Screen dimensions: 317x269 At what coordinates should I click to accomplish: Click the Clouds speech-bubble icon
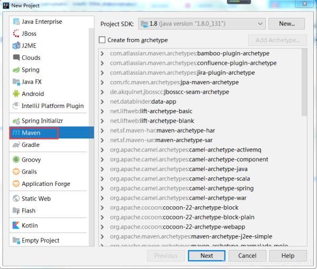(x=16, y=57)
